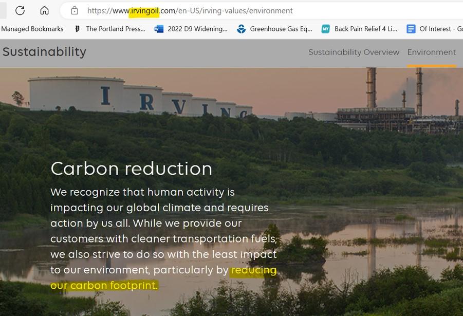This screenshot has width=463, height=316.
Task: Click the Portland Press bookmark favicon
Action: point(78,29)
